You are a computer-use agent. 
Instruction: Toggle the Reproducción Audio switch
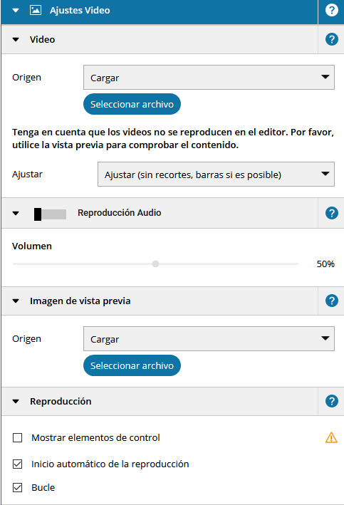51,214
